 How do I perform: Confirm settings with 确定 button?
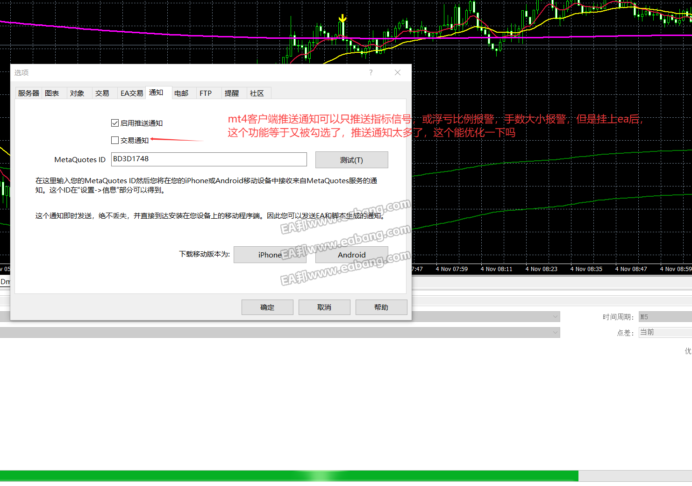pyautogui.click(x=267, y=307)
